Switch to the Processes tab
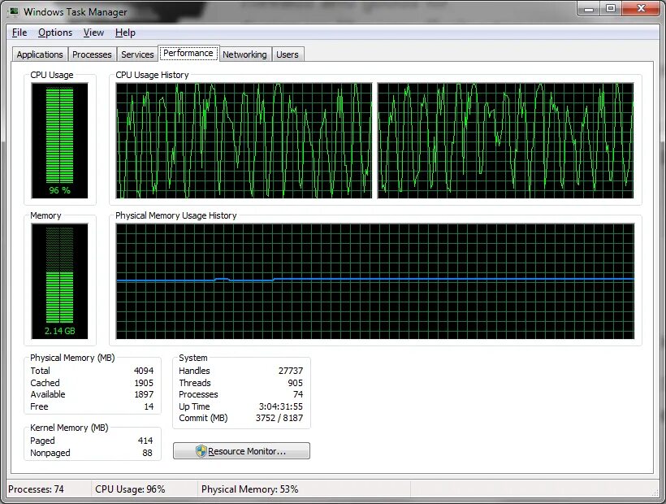The width and height of the screenshot is (666, 504). click(x=92, y=54)
